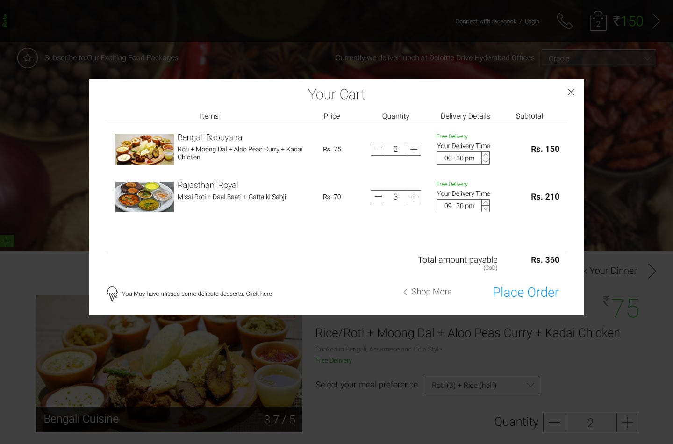Go back via Shop More link
Viewport: 673px width, 444px height.
click(427, 292)
